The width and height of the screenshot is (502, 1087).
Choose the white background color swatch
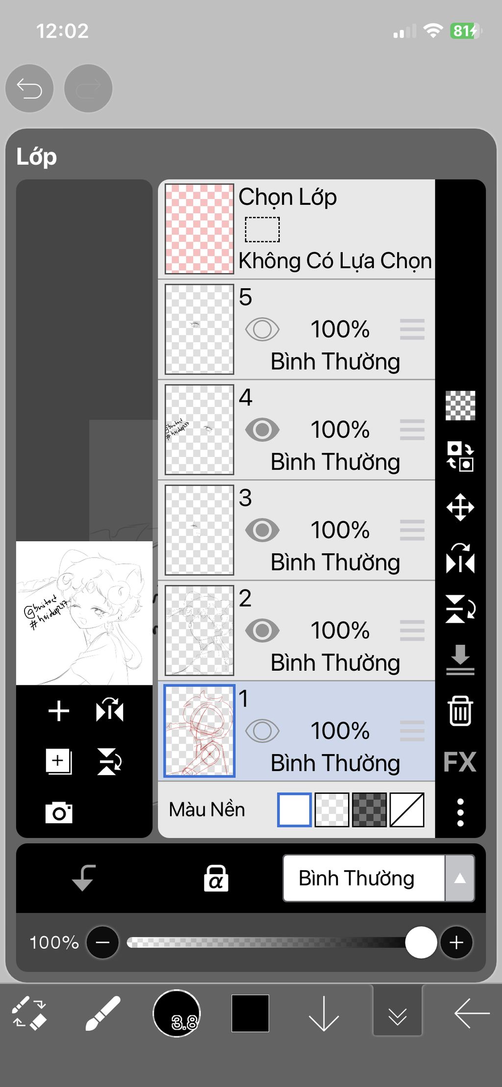[x=294, y=809]
